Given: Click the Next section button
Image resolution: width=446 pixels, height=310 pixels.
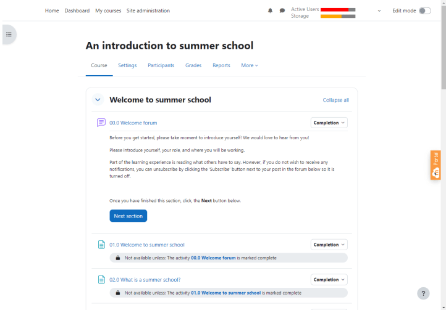Looking at the screenshot, I should (128, 216).
